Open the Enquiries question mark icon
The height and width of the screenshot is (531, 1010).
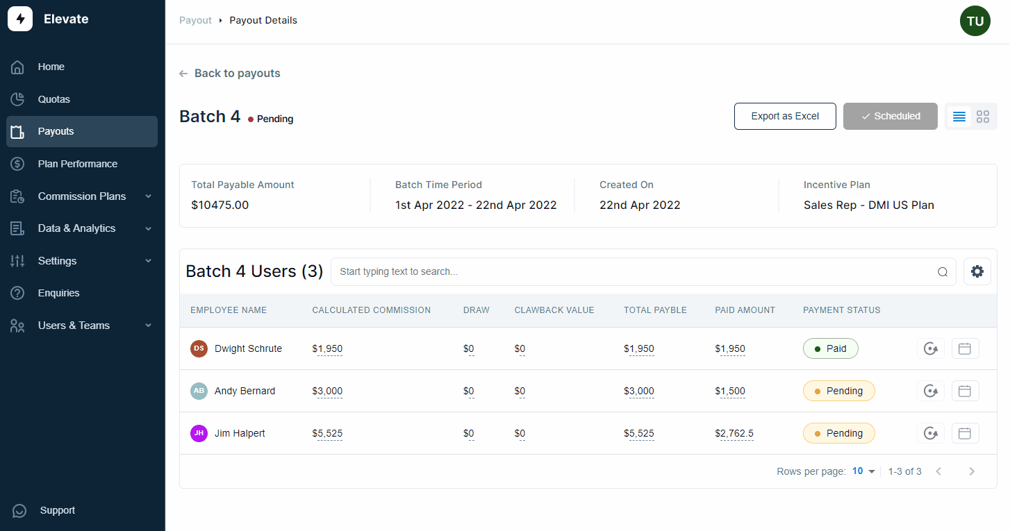click(x=17, y=293)
